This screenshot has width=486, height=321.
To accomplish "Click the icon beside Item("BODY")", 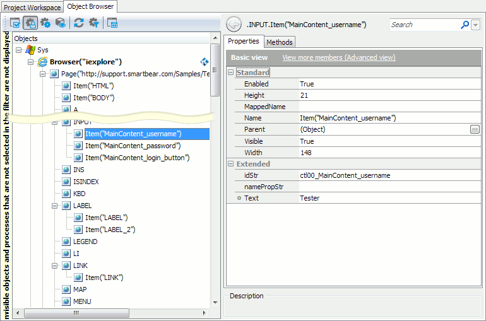I will pyautogui.click(x=66, y=98).
